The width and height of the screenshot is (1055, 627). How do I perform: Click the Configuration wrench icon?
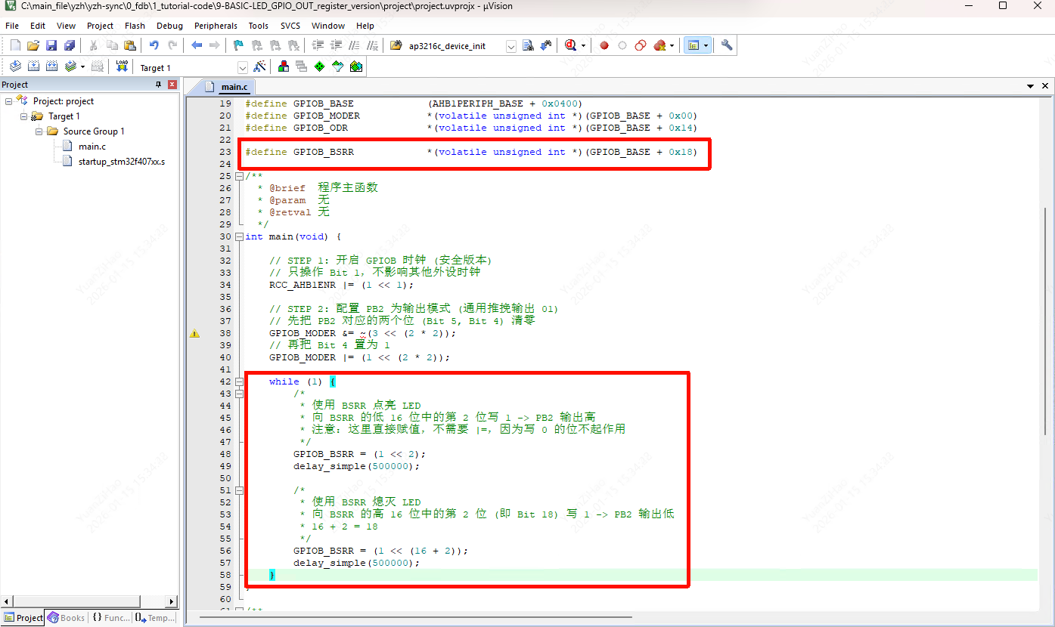point(727,45)
